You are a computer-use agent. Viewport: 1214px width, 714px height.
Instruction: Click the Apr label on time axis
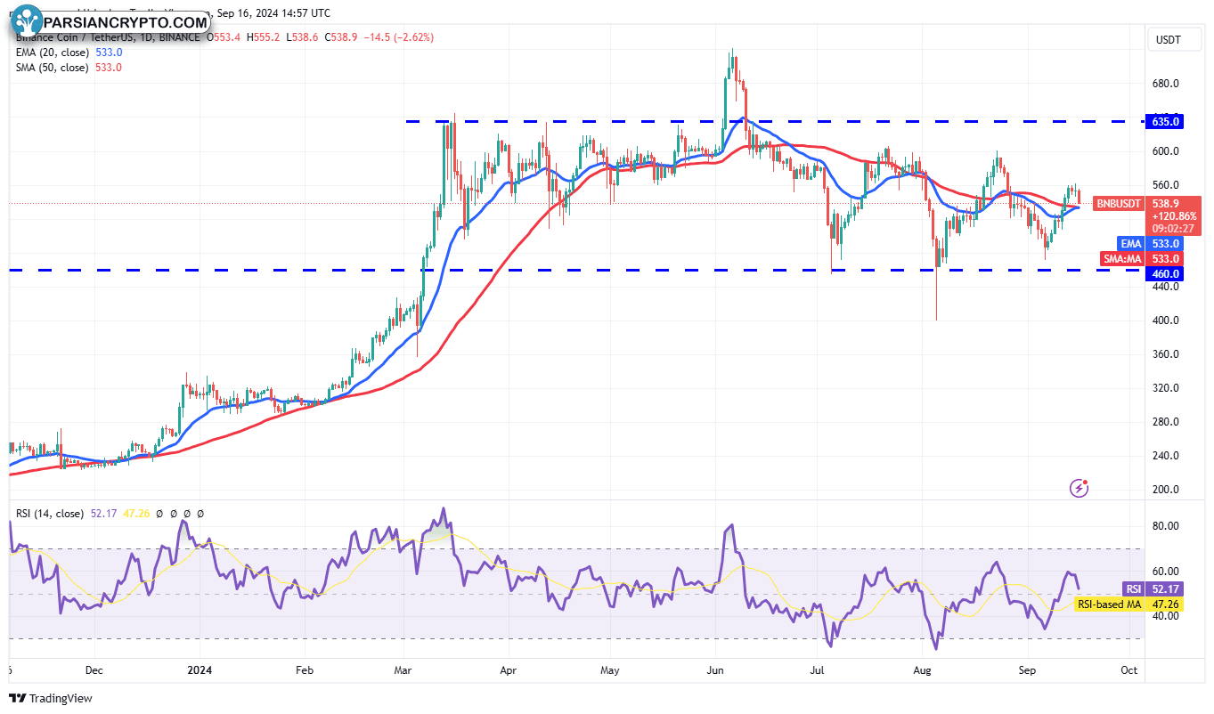[509, 669]
